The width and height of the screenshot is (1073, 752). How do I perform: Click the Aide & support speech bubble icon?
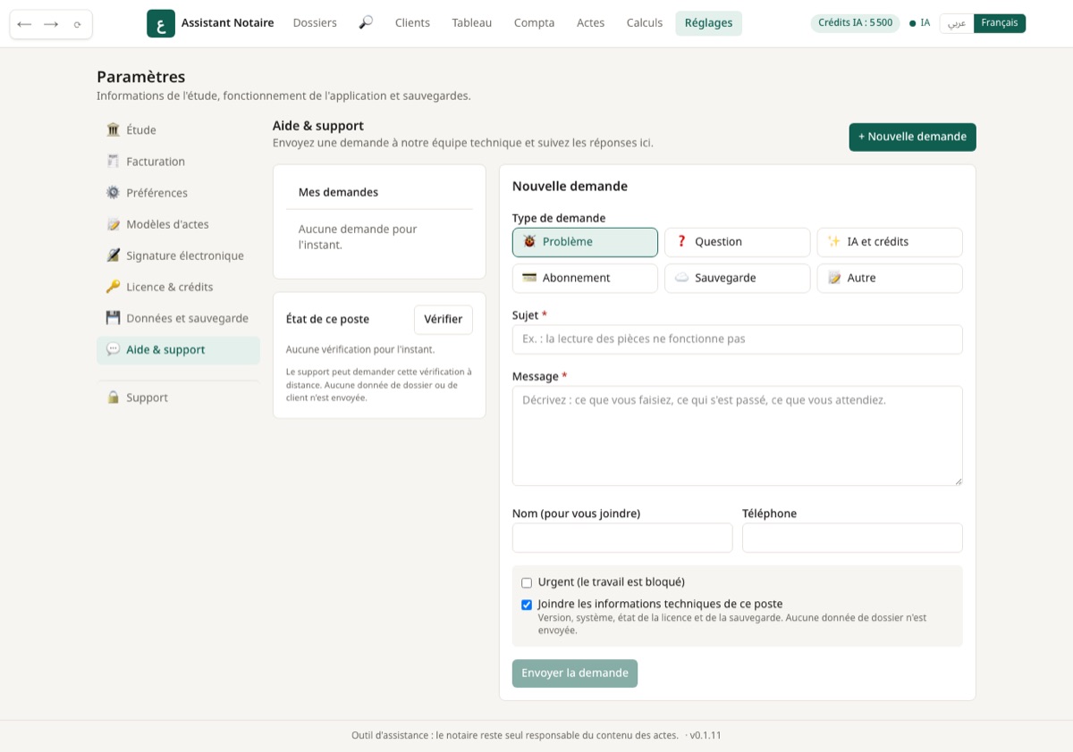click(113, 349)
